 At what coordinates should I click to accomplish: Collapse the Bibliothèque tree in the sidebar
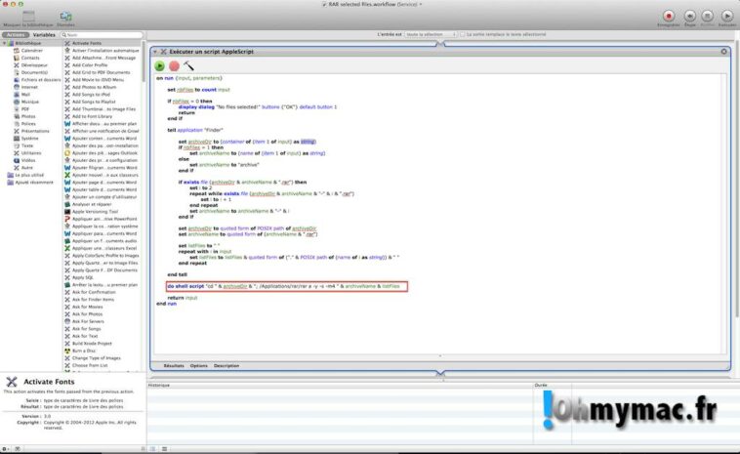coord(5,45)
